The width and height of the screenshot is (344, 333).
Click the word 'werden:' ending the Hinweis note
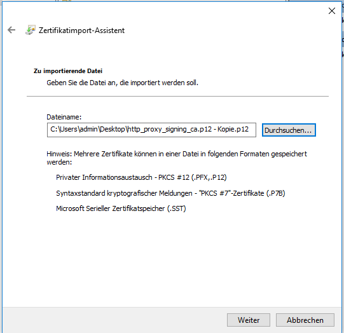59,162
